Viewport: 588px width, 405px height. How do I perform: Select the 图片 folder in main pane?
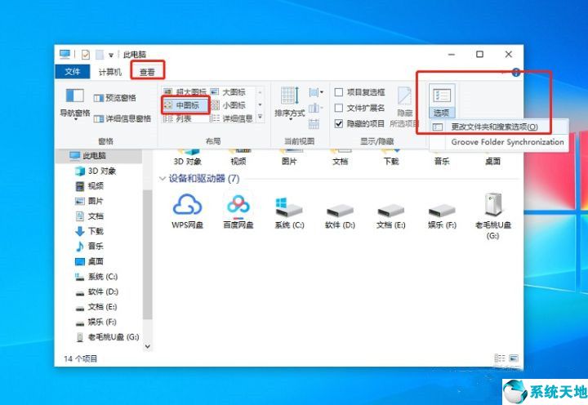tap(289, 158)
